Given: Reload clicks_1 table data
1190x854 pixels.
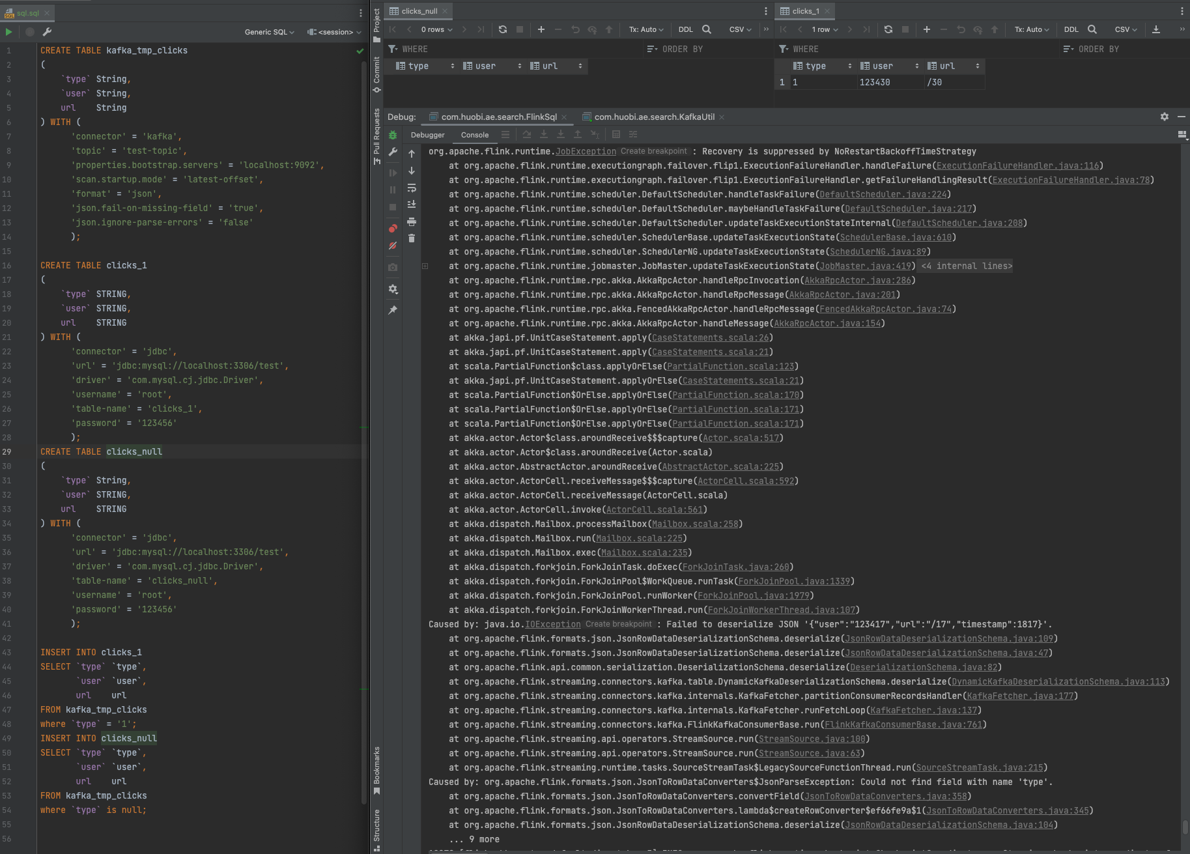Looking at the screenshot, I should (x=888, y=29).
